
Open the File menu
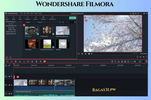coord(21,13)
